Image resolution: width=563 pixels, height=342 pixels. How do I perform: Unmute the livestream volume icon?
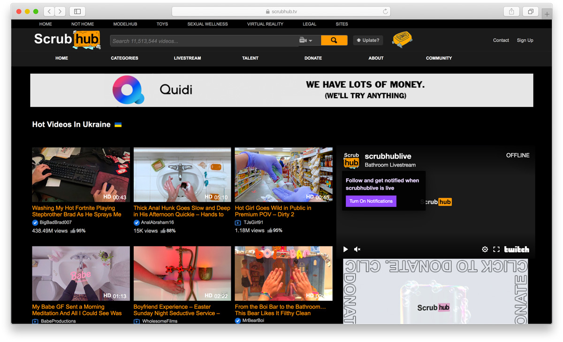pyautogui.click(x=357, y=249)
